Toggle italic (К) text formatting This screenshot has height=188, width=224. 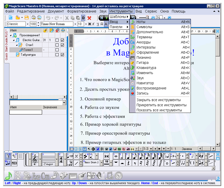click(x=94, y=24)
